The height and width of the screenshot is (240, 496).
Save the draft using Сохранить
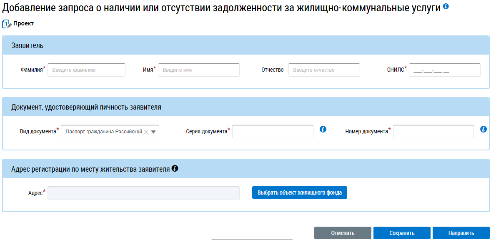(x=402, y=233)
